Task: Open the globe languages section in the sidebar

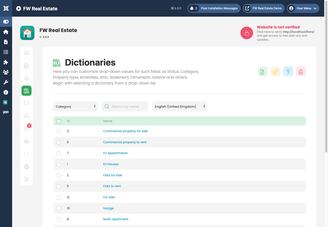Action: (x=26, y=166)
